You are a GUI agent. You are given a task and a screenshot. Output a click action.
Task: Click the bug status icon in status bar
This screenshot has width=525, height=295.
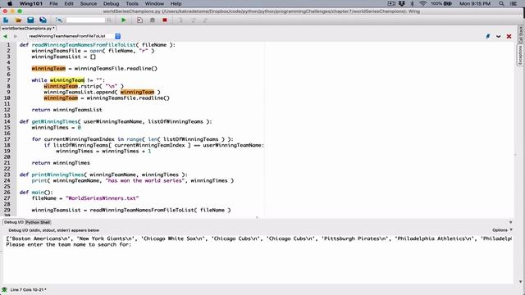pyautogui.click(x=4, y=289)
